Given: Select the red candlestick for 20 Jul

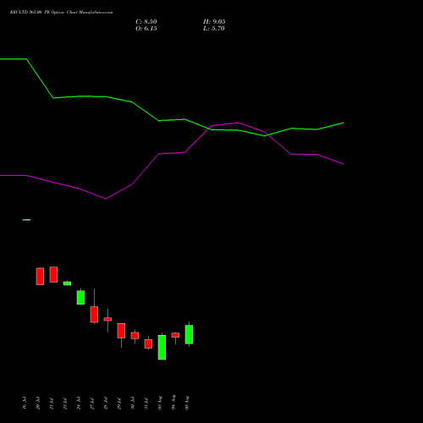Looking at the screenshot, I should 40,277.
